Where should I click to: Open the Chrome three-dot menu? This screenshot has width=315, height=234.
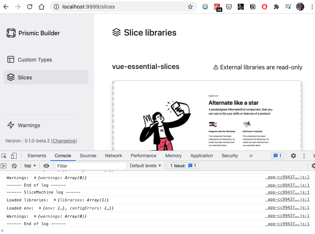click(x=312, y=7)
